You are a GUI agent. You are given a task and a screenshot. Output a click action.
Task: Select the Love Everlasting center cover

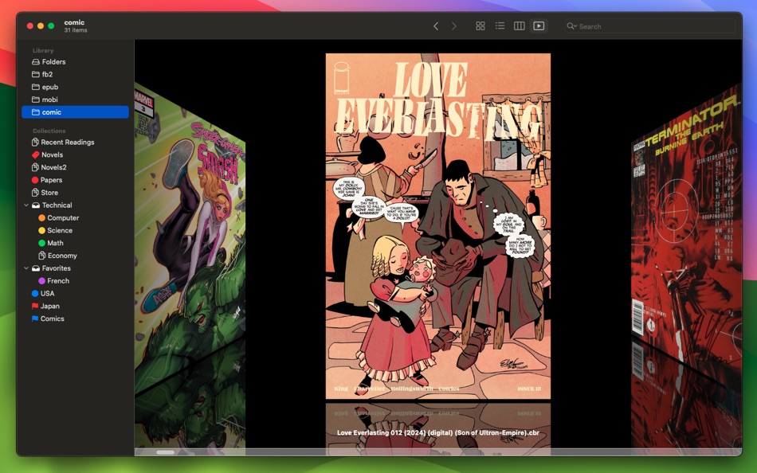click(x=438, y=226)
